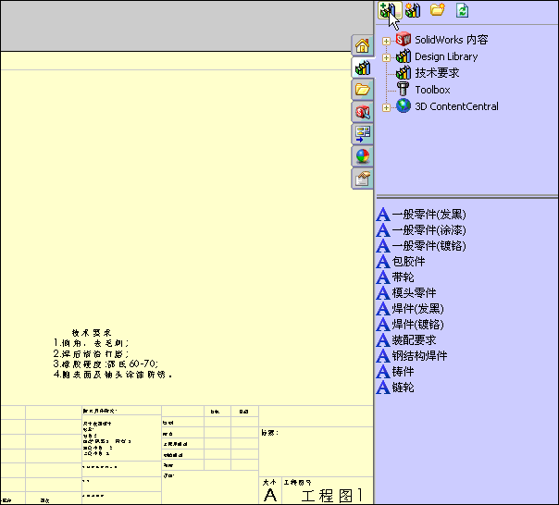This screenshot has width=559, height=505.
Task: Open the File Explorer task pane tab
Action: (x=362, y=90)
